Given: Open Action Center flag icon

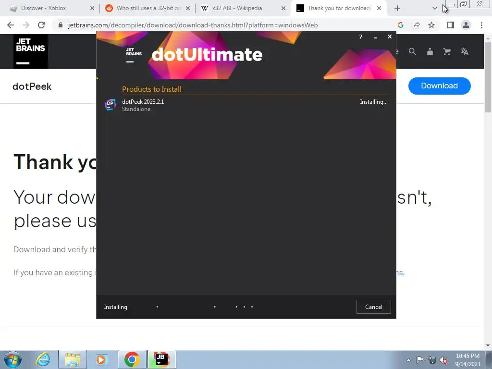Looking at the screenshot, I should point(420,360).
